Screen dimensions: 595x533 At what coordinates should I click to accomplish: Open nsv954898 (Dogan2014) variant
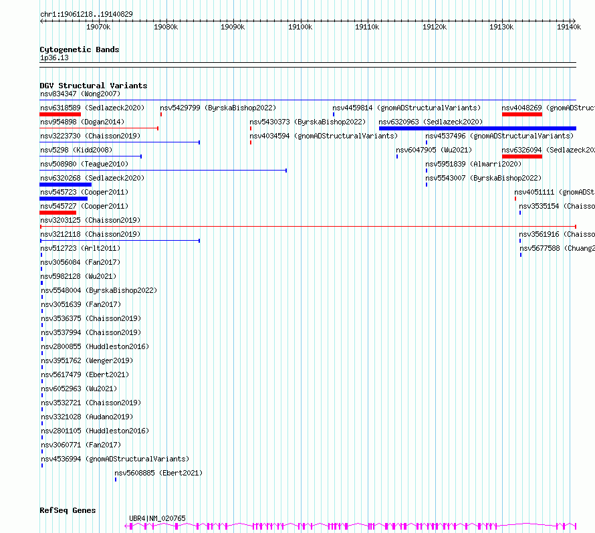pyautogui.click(x=82, y=122)
